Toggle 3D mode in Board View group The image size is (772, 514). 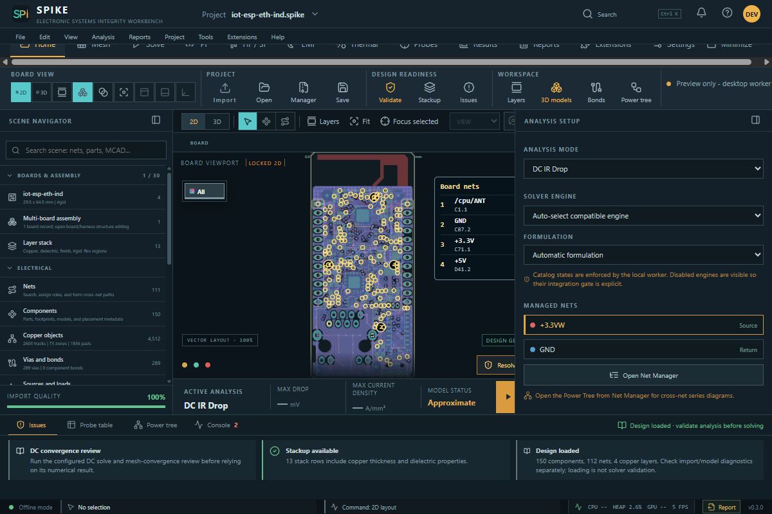41,93
